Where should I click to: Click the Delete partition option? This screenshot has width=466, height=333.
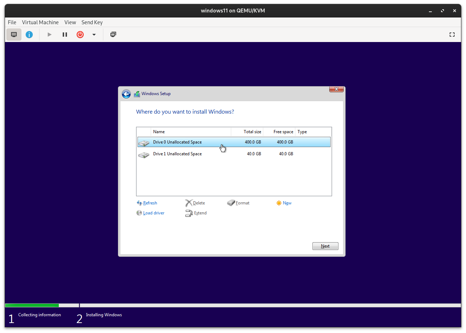coord(199,203)
